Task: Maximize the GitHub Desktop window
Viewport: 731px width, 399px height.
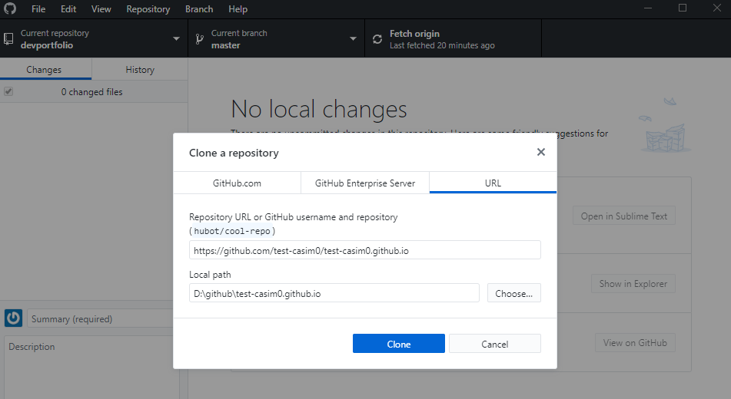Action: (683, 8)
